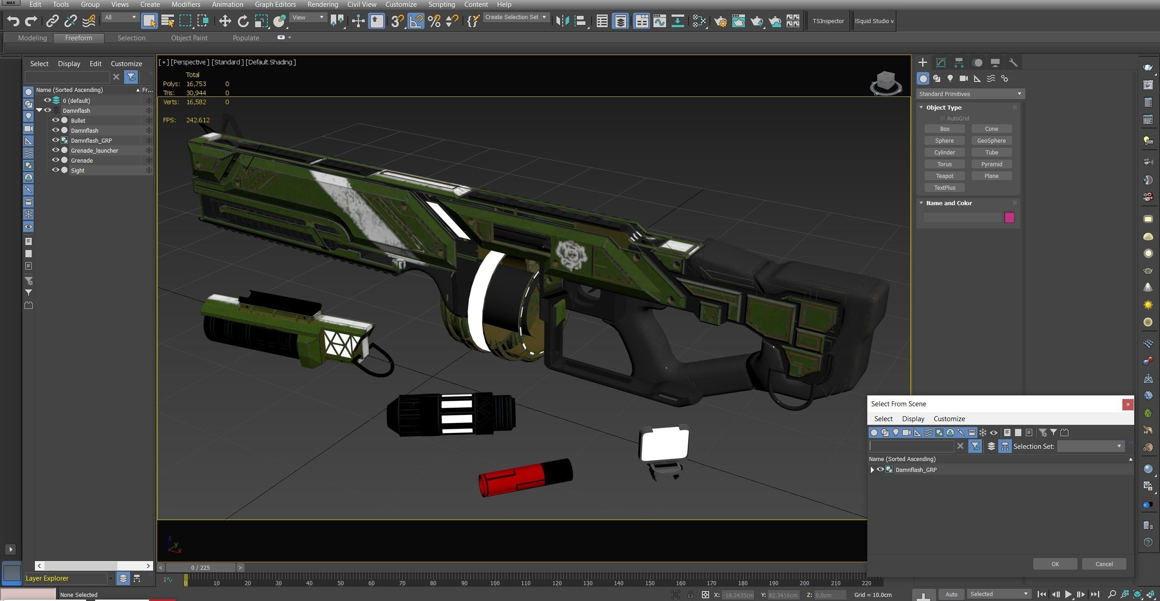Click the magenta object color swatch

pos(1009,217)
